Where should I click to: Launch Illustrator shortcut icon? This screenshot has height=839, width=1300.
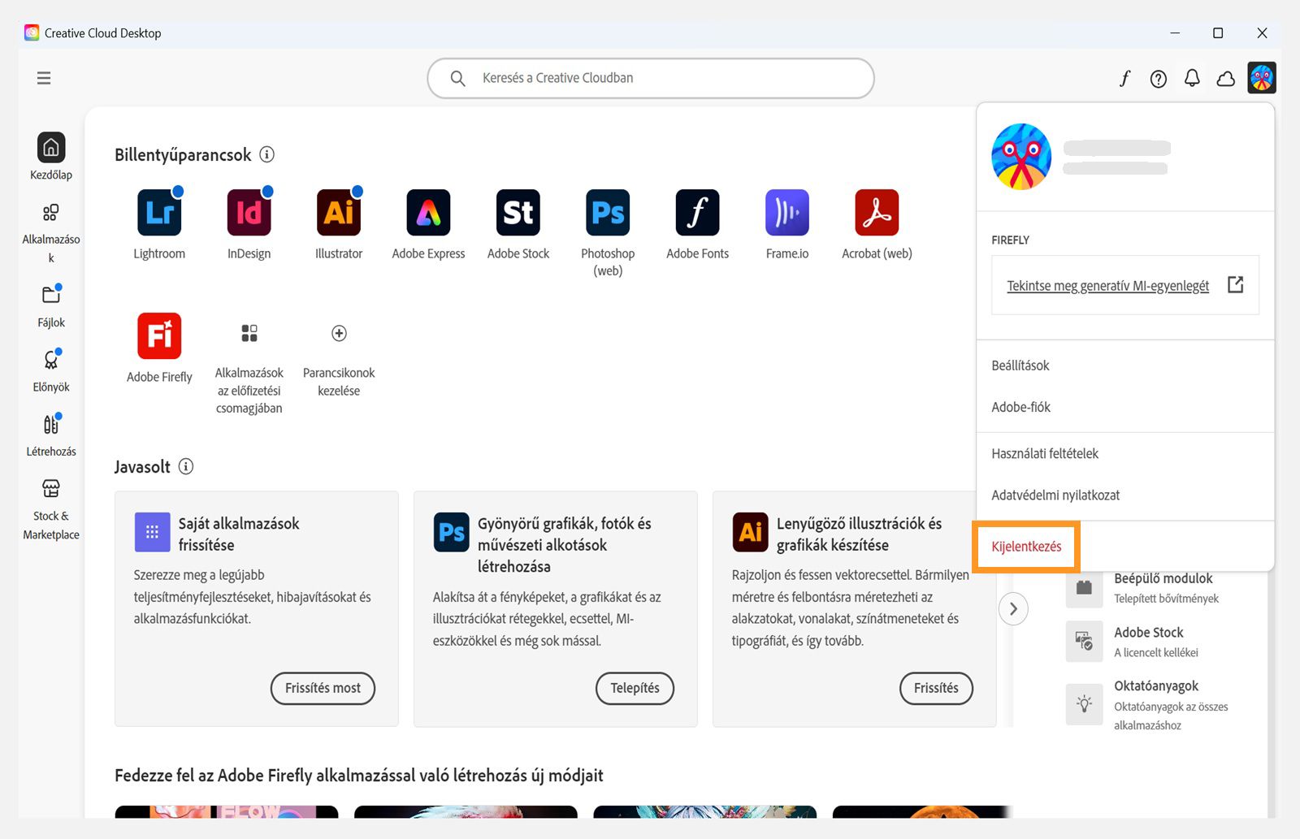tap(339, 213)
